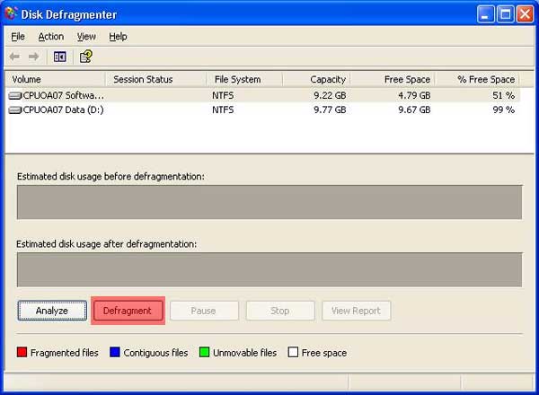Open the Help properties toolbar icon
The image size is (539, 395).
(86, 57)
